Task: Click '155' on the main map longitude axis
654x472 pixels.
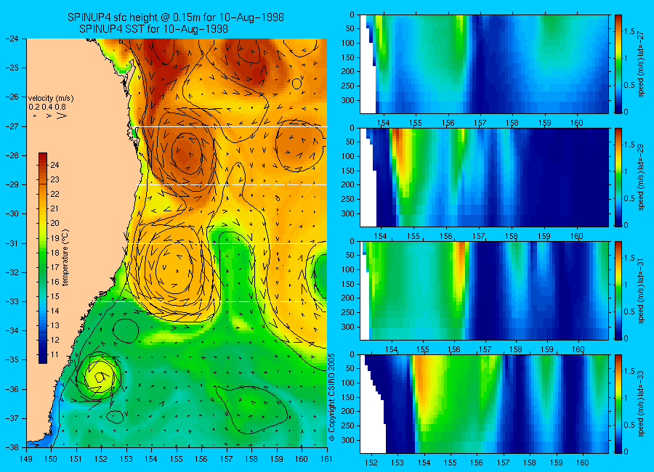Action: (177, 459)
